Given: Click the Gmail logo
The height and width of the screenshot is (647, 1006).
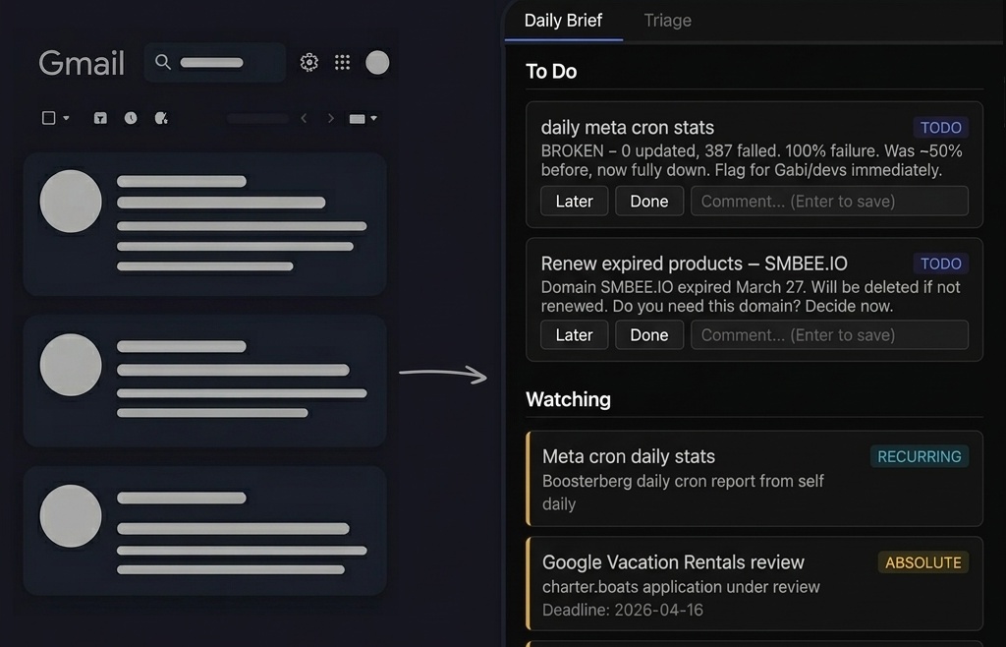Looking at the screenshot, I should click(x=82, y=63).
